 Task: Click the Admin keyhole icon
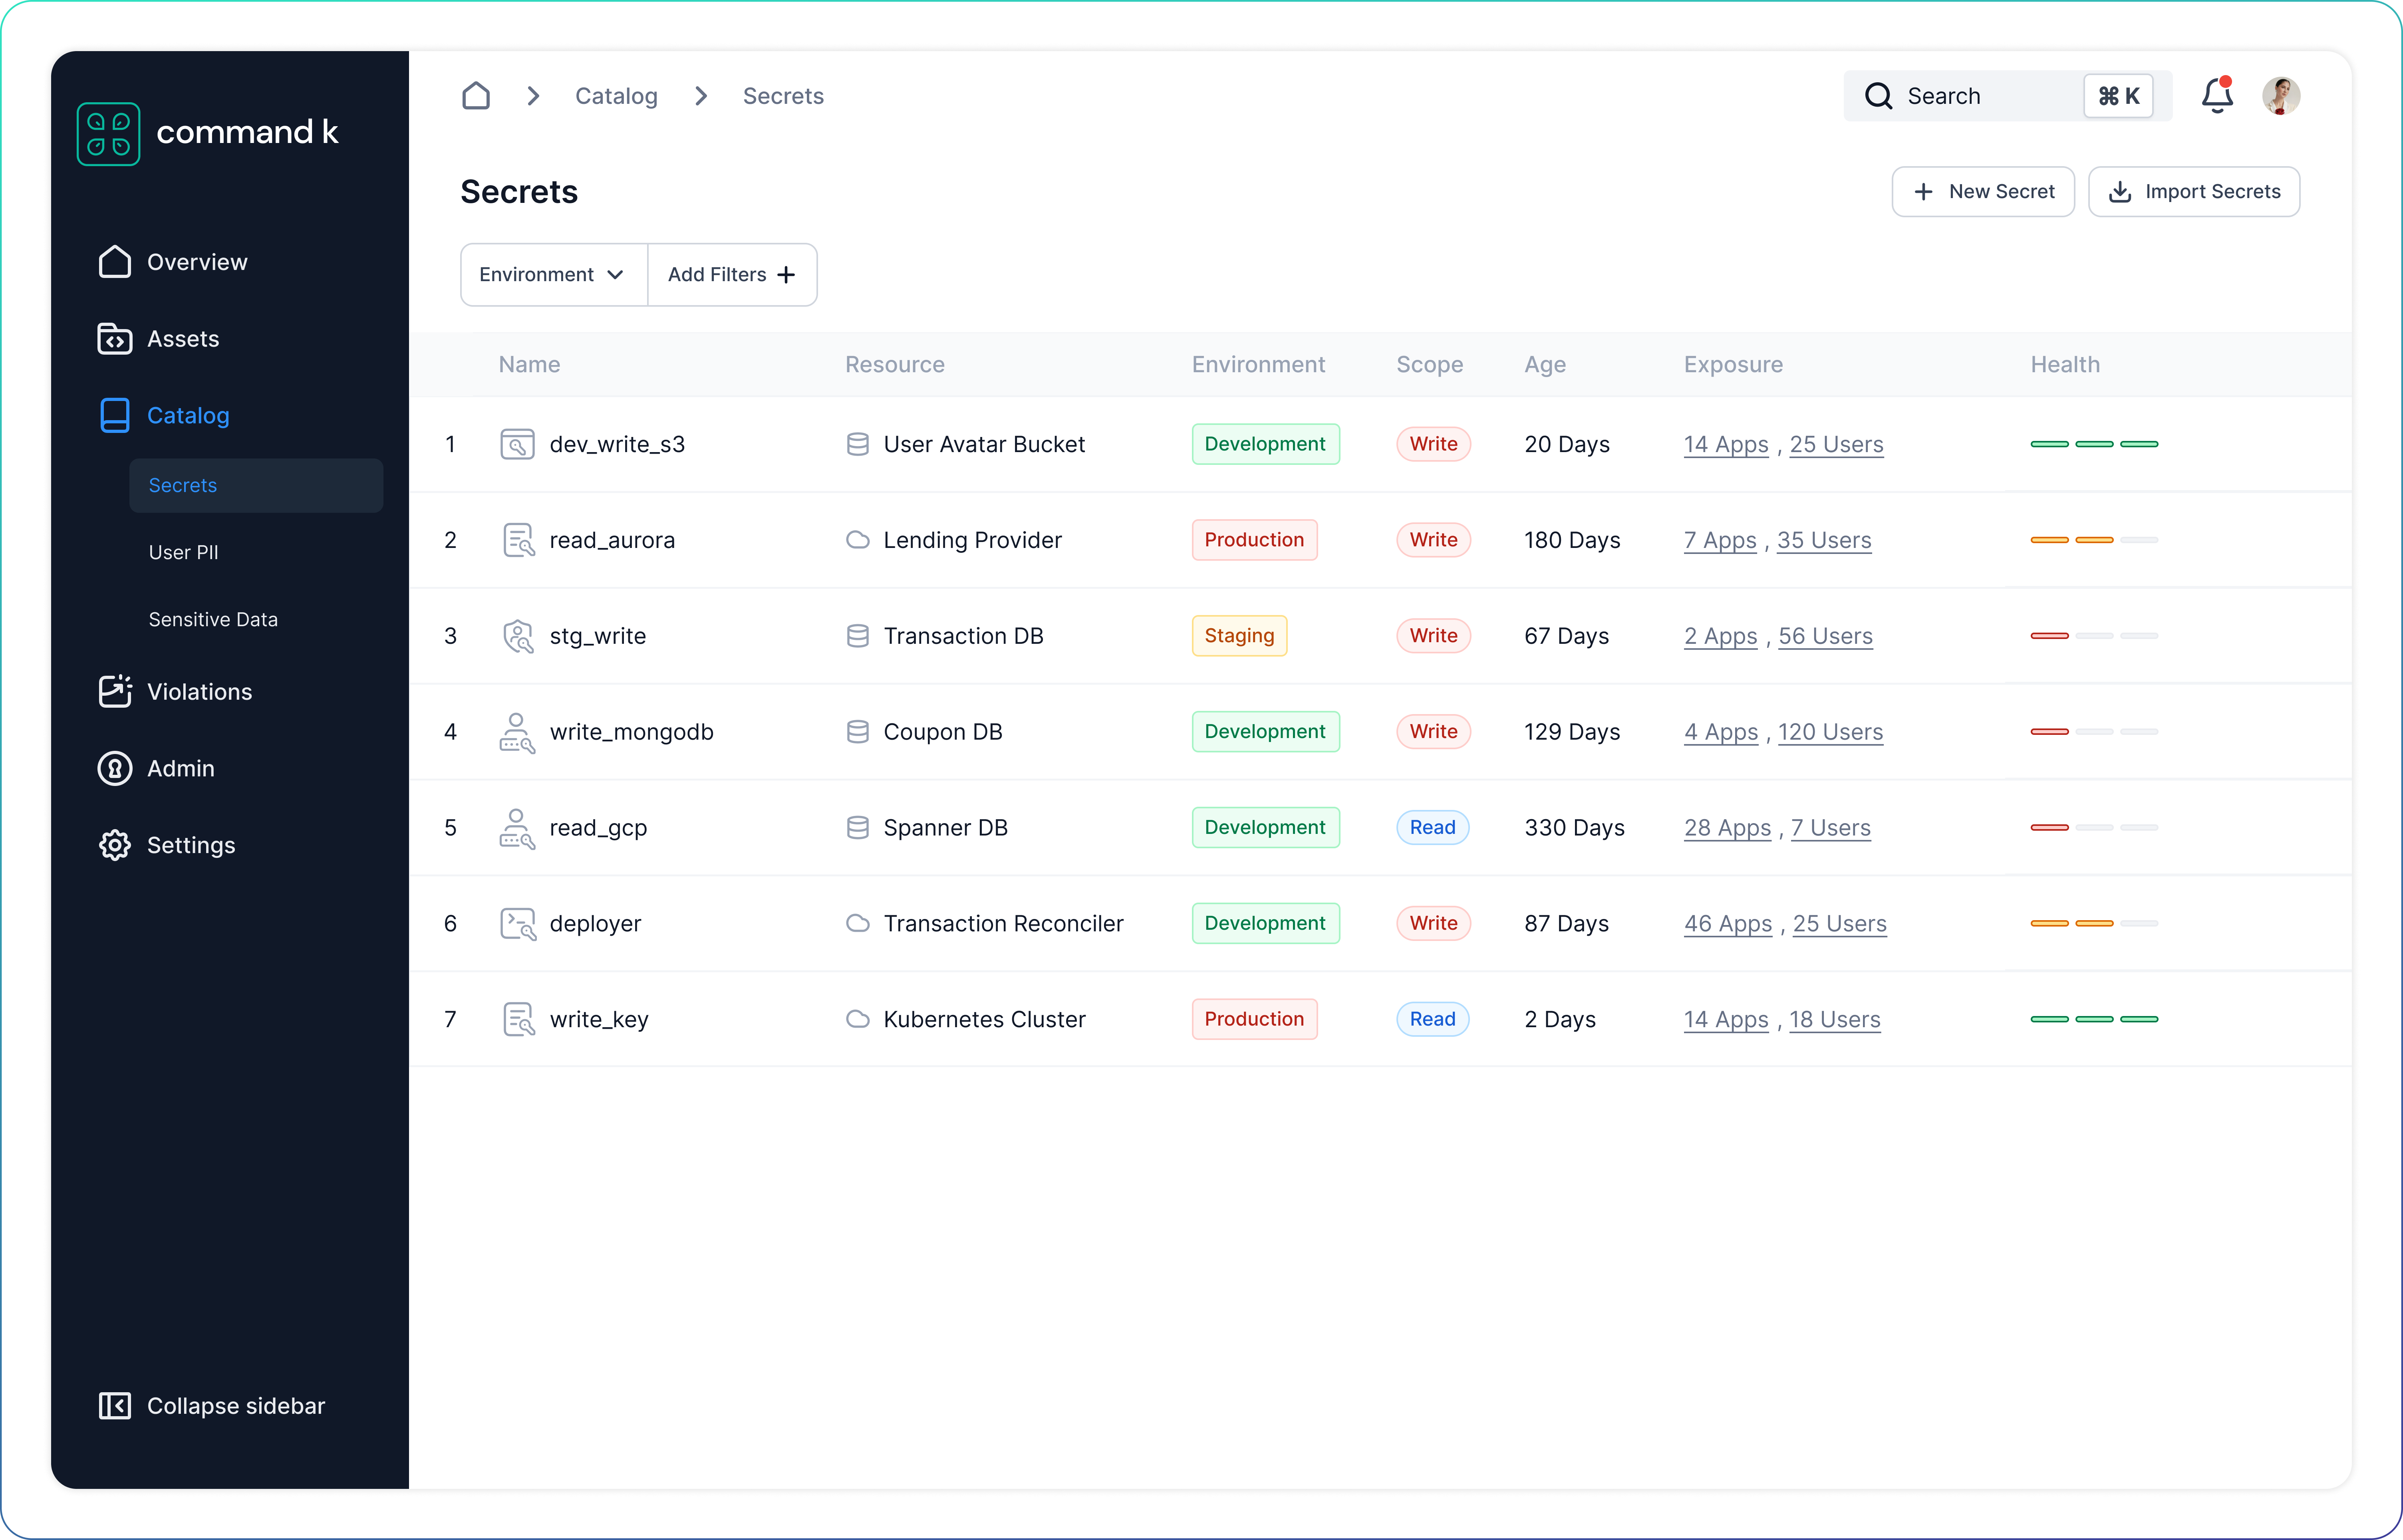pyautogui.click(x=115, y=768)
